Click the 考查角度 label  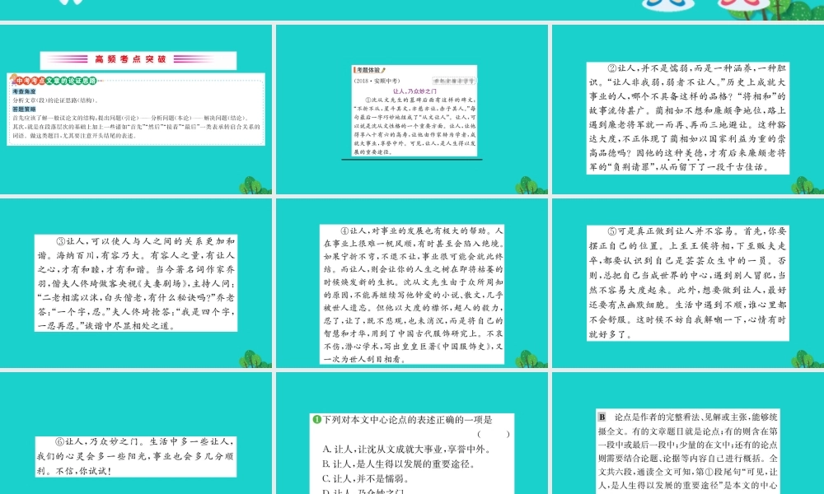click(x=24, y=91)
